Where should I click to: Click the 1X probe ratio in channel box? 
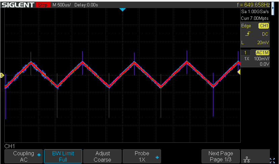(x=247, y=59)
